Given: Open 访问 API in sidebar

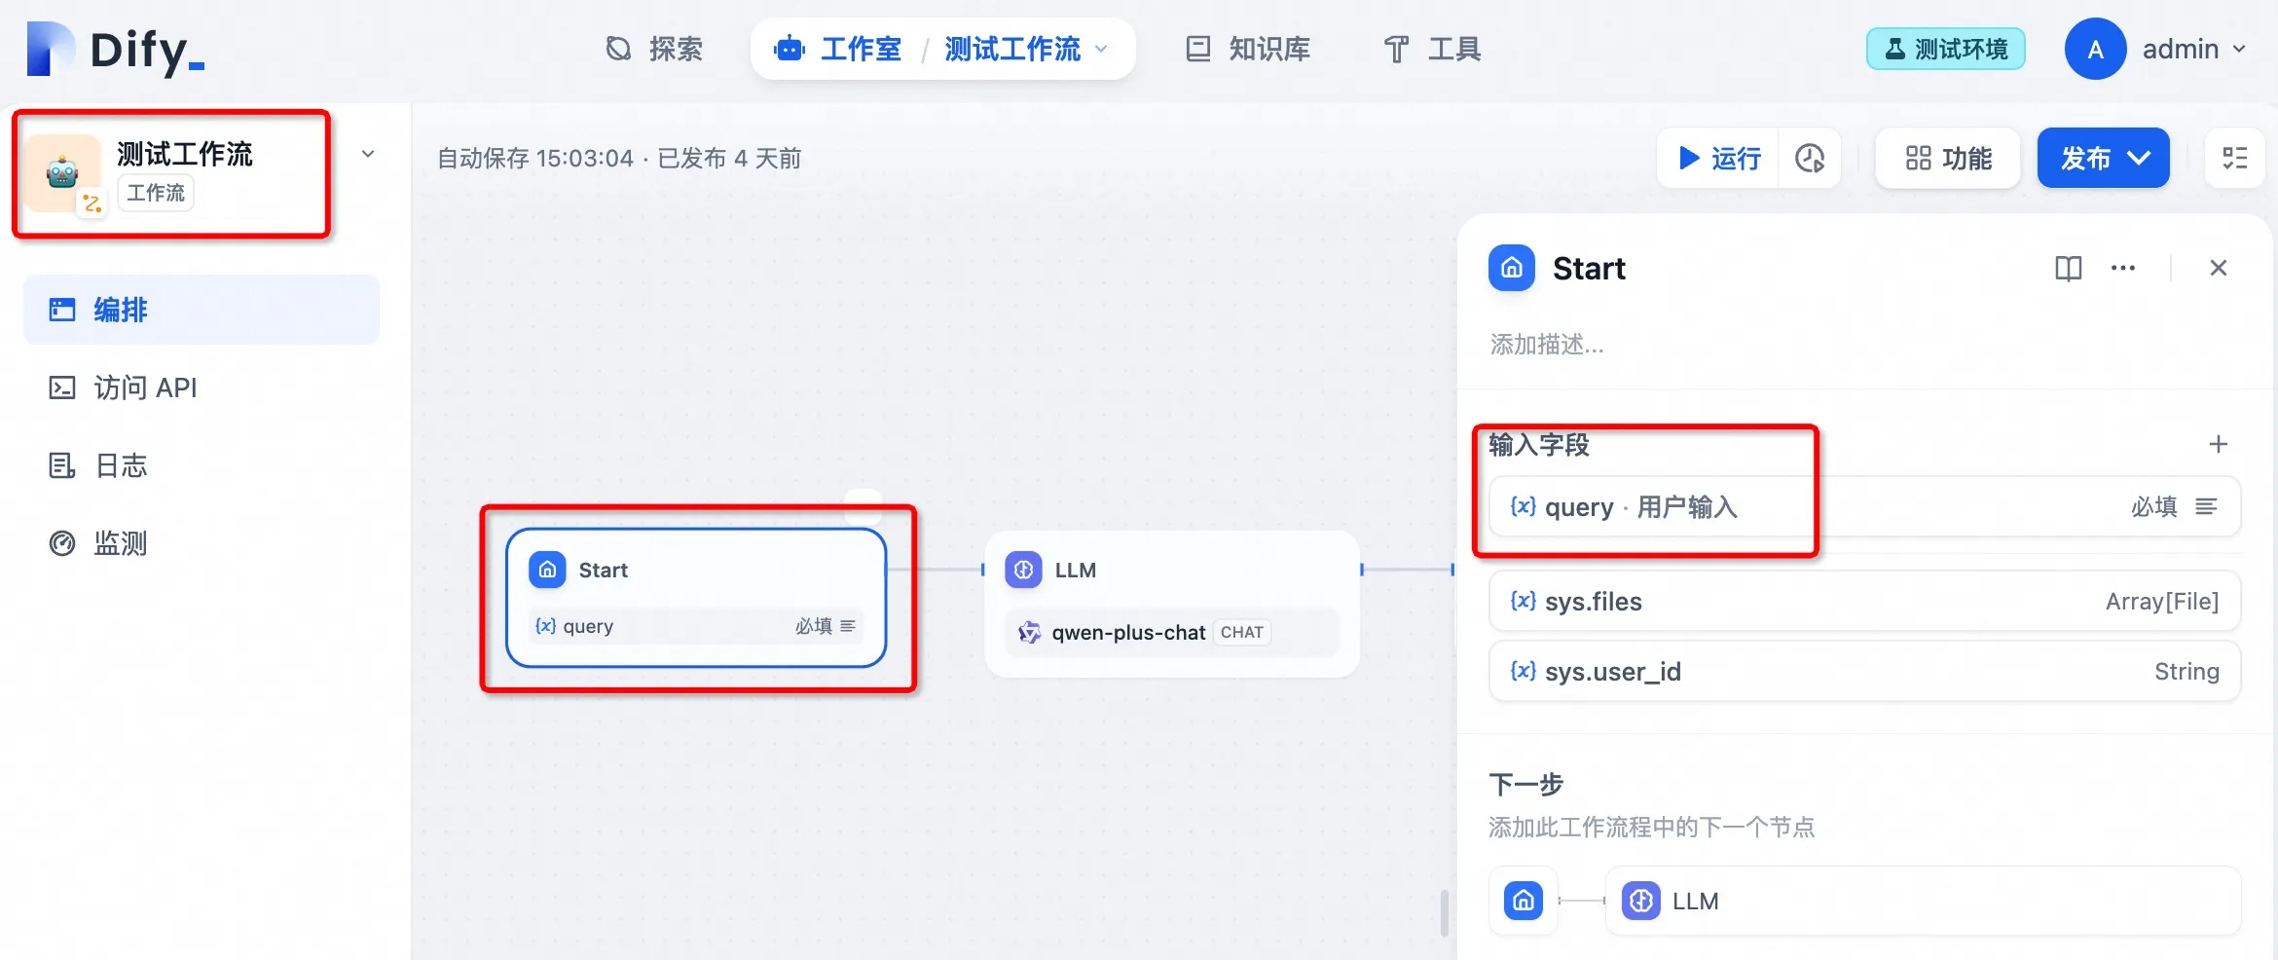Looking at the screenshot, I should [x=146, y=388].
